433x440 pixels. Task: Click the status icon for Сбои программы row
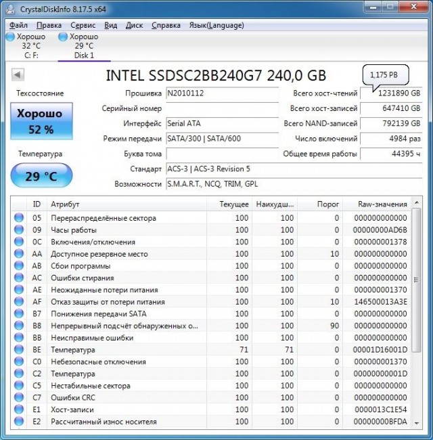pos(19,266)
